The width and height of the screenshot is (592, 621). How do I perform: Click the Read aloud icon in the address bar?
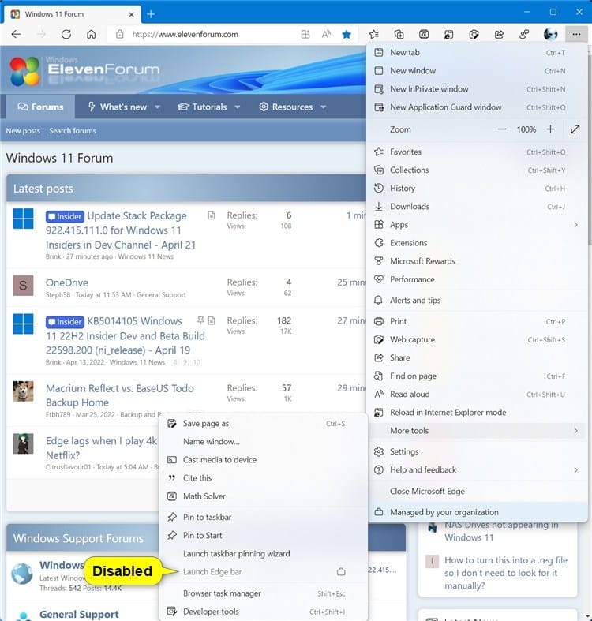coord(326,34)
